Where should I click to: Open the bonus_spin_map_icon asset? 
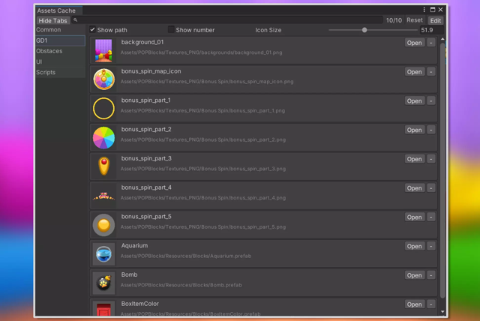coord(414,71)
